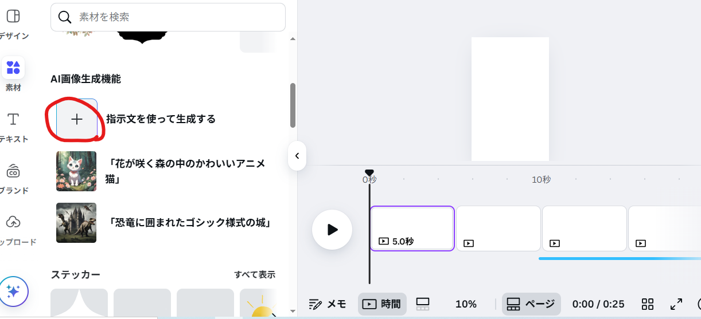Viewport: 701px width, 319px height.
Task: Click the 10% zoom level value
Action: click(466, 304)
